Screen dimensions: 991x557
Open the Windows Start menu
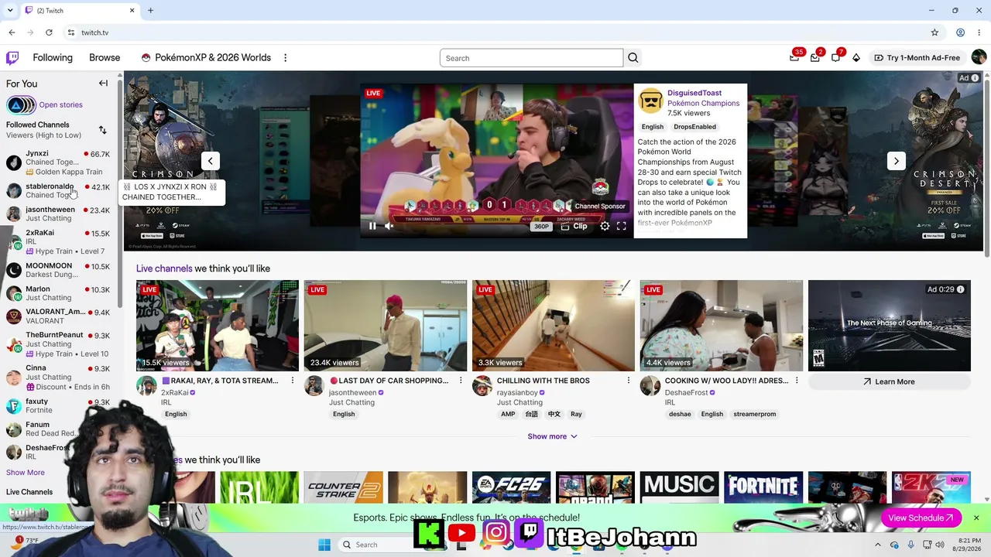(324, 545)
